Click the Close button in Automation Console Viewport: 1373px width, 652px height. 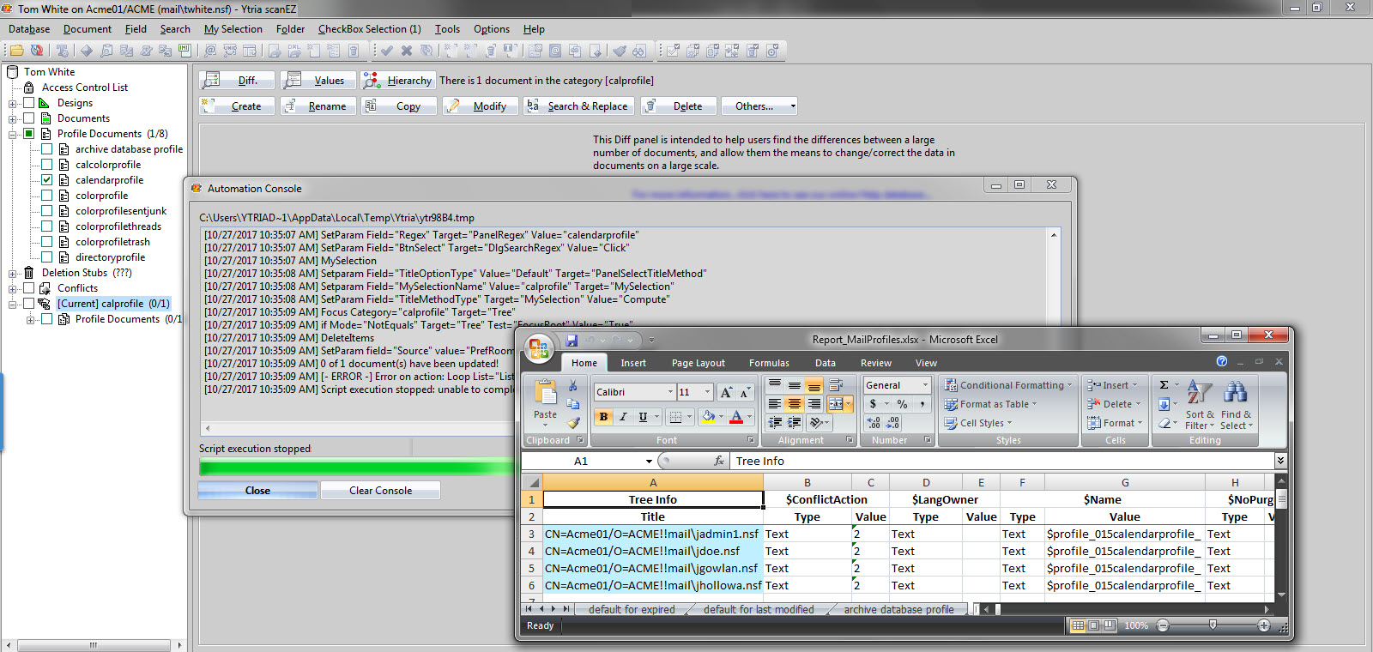[x=257, y=491]
